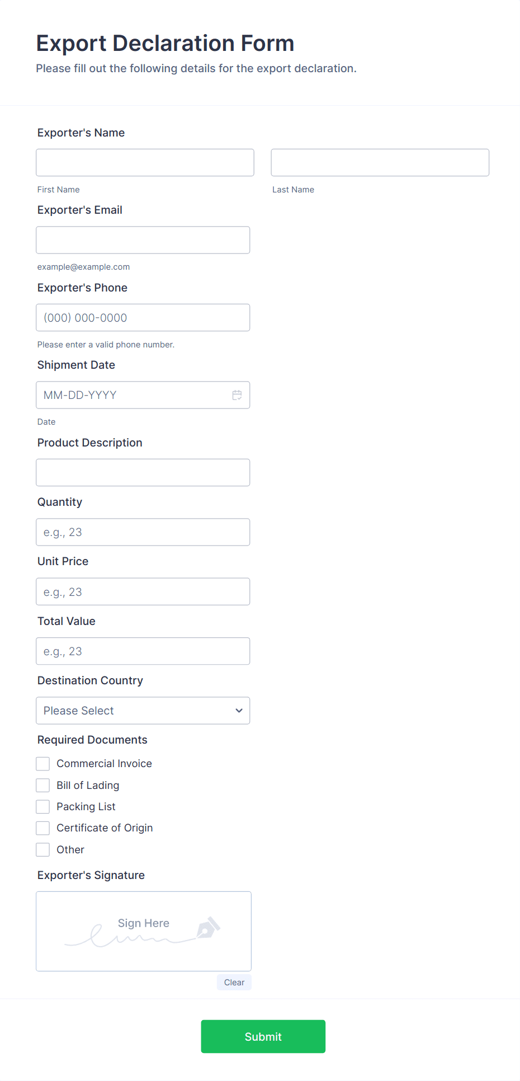Click into the First Name field
Viewport: 520px width, 1081px height.
[144, 162]
